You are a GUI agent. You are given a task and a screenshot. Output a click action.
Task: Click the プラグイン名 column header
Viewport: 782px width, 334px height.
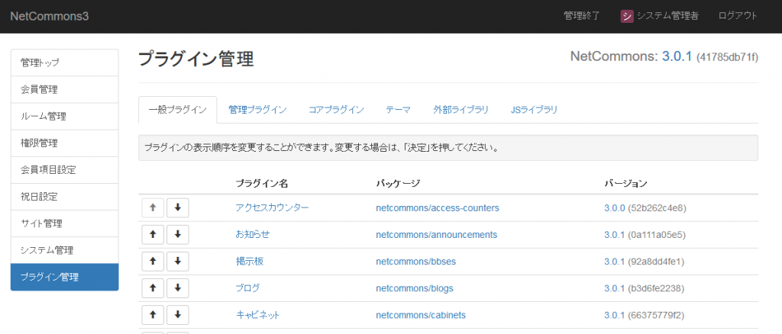(x=262, y=184)
